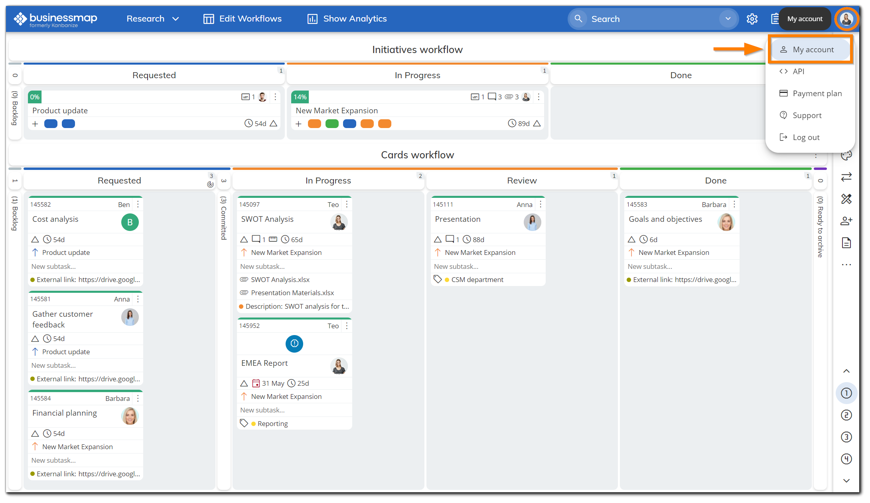Choose Log out in the menu
This screenshot has width=870, height=503.
[x=806, y=137]
